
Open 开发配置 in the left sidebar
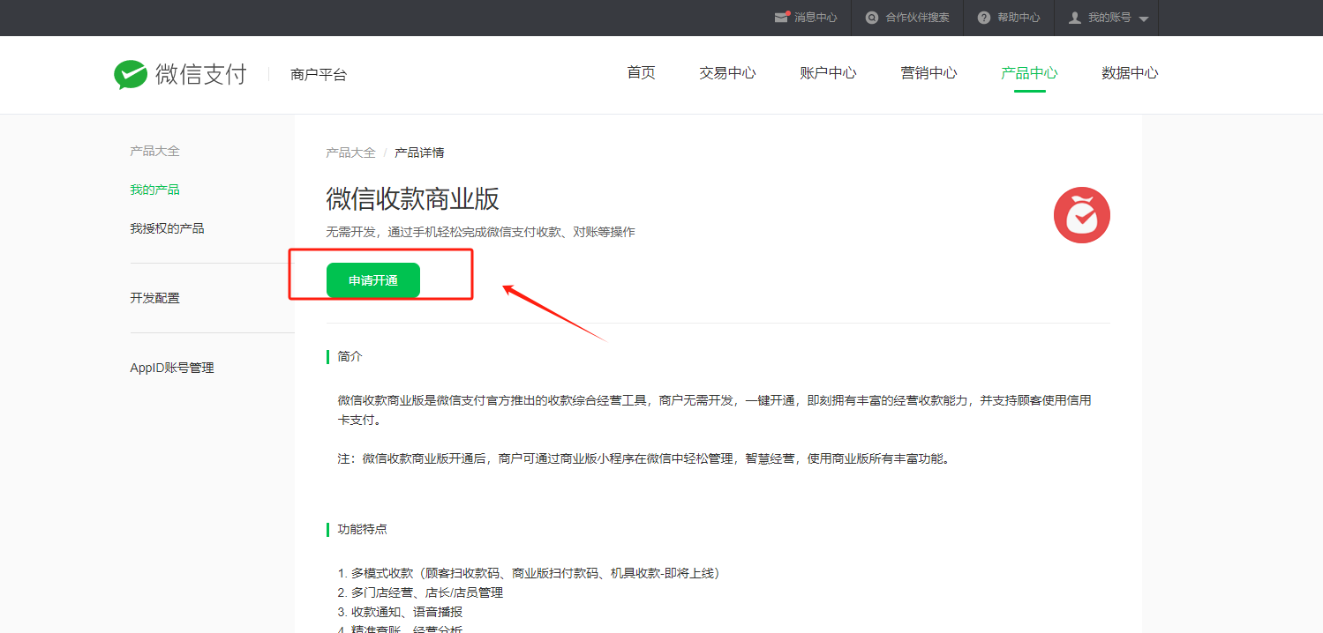pyautogui.click(x=154, y=298)
